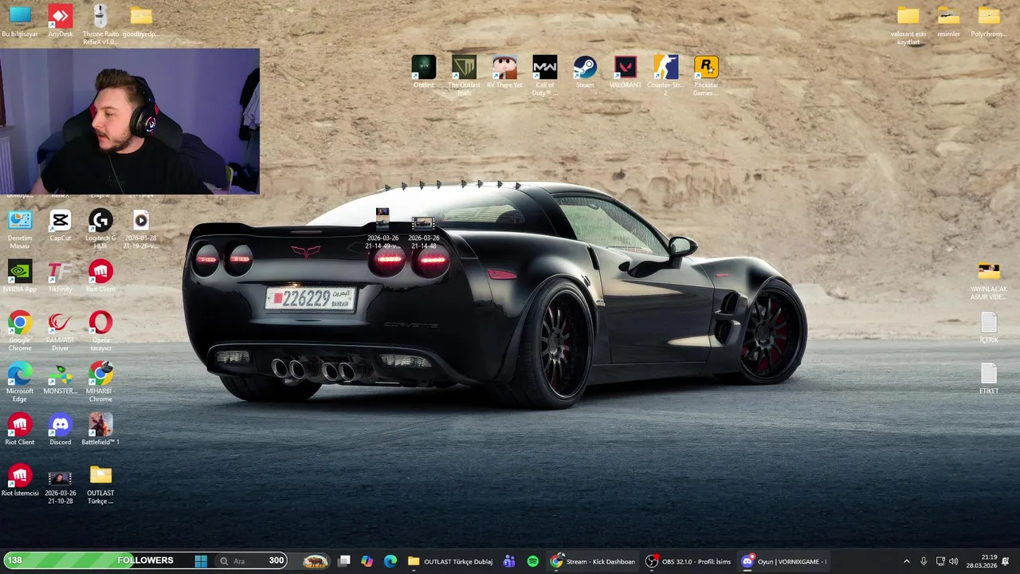The height and width of the screenshot is (574, 1020).
Task: Open Microsoft Edge desktop shortcut
Action: [20, 383]
